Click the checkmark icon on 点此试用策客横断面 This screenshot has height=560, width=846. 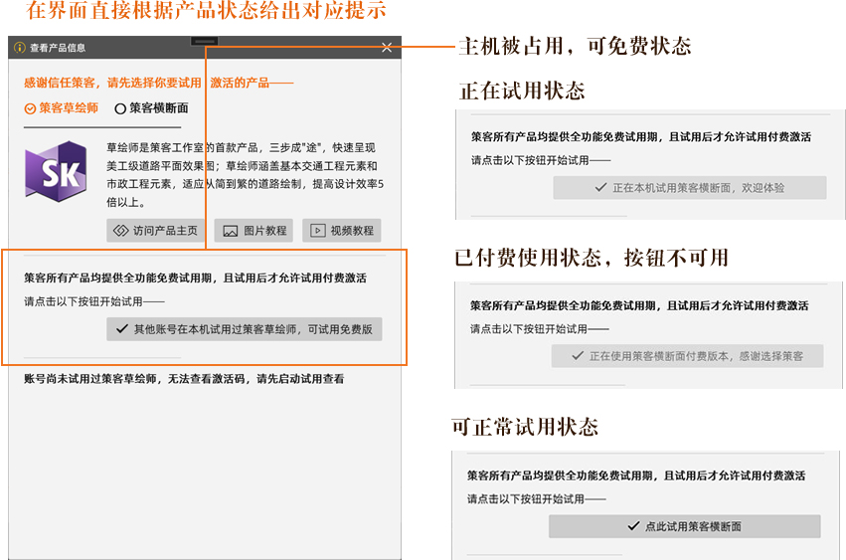[x=634, y=526]
